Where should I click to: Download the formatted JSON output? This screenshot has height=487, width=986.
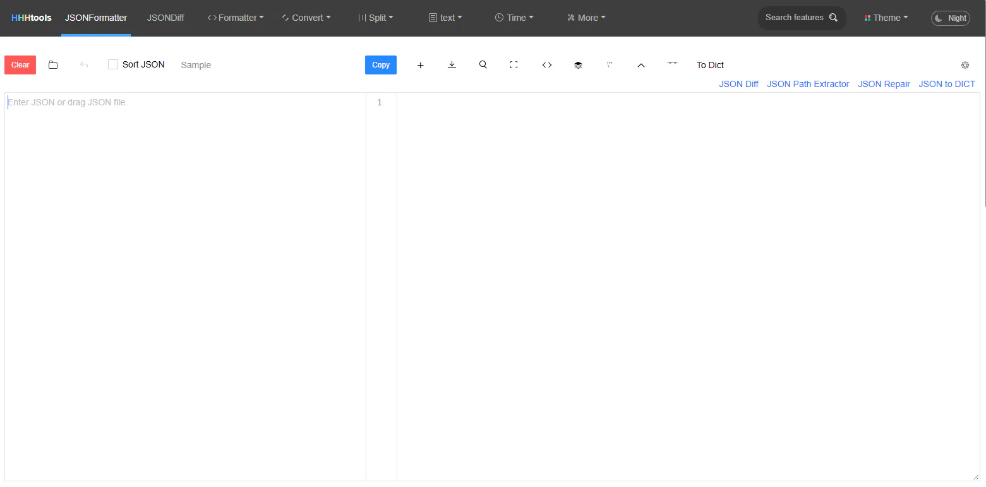pyautogui.click(x=452, y=65)
